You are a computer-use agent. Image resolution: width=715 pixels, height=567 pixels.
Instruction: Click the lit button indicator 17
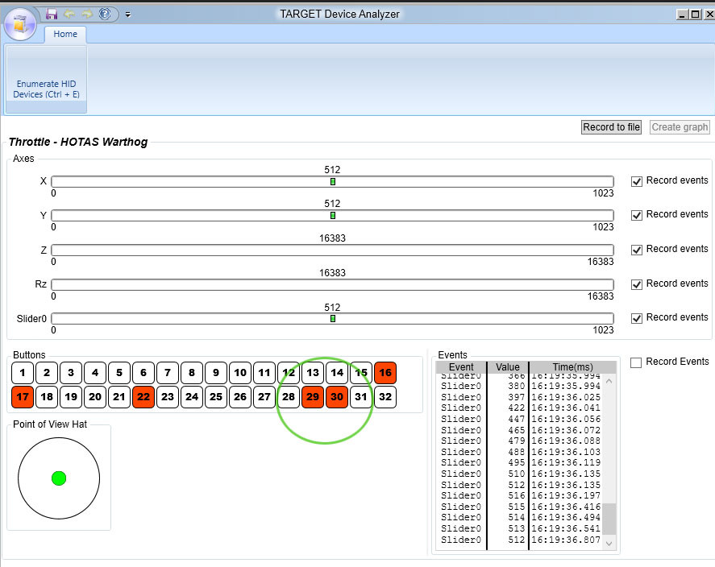point(23,397)
